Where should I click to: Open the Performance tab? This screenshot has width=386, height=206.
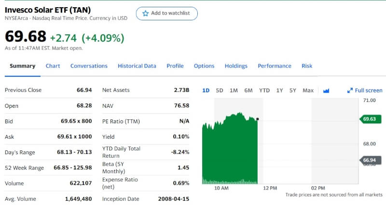(275, 66)
